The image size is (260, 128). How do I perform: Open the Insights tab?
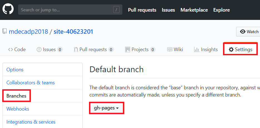point(206,49)
